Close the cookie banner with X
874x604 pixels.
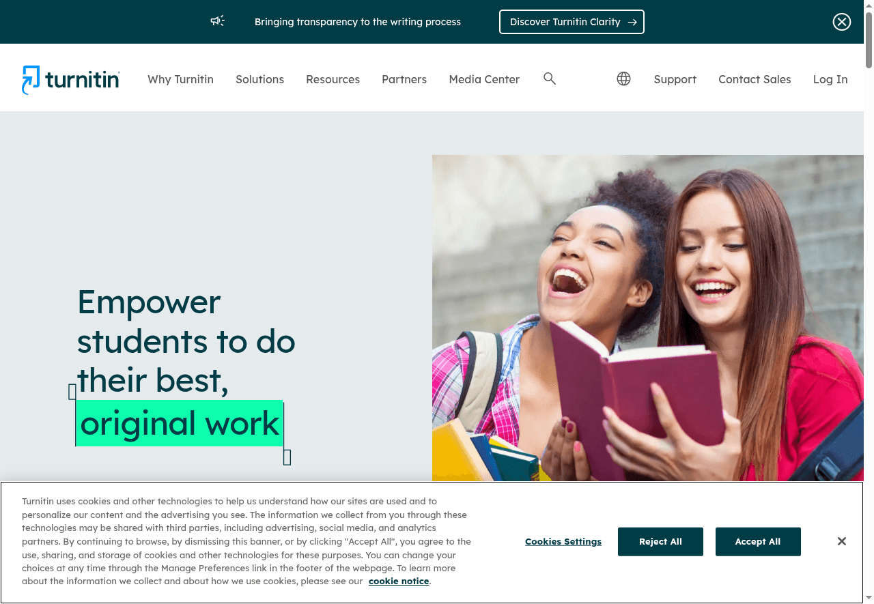(x=842, y=541)
